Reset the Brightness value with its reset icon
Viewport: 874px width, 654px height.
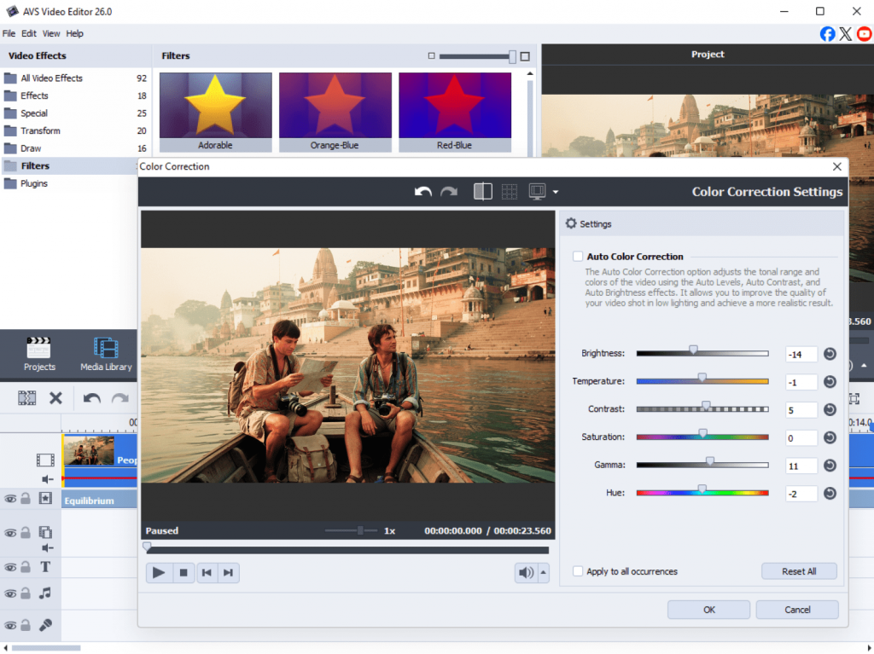pyautogui.click(x=829, y=354)
